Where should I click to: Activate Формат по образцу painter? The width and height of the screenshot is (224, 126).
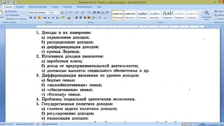[16, 19]
